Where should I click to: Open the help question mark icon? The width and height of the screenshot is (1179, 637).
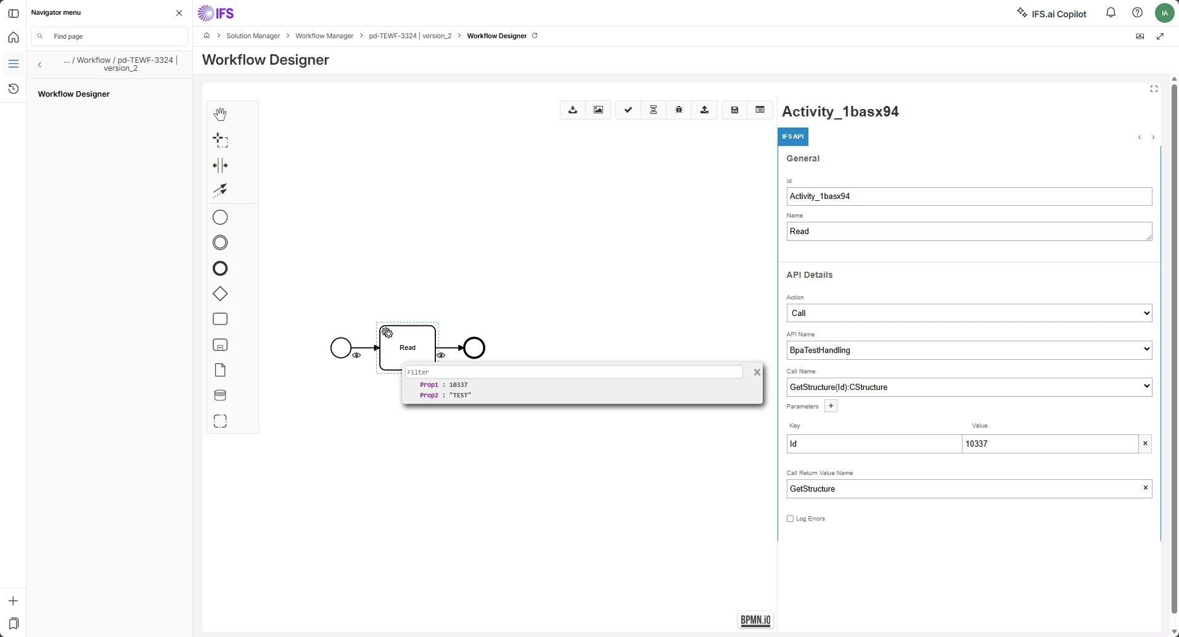coord(1138,13)
